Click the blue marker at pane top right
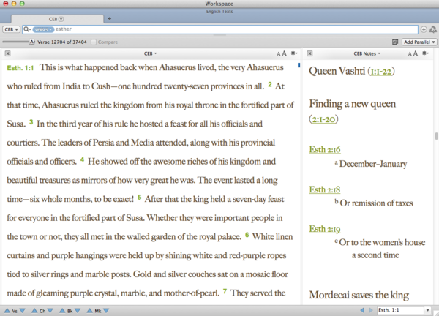The width and height of the screenshot is (439, 316). [299, 65]
